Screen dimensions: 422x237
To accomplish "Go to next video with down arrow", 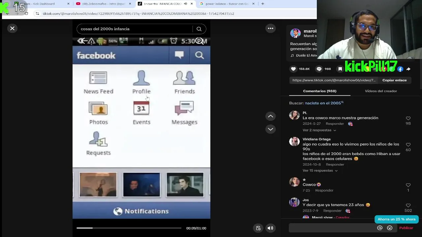I will click(x=270, y=129).
